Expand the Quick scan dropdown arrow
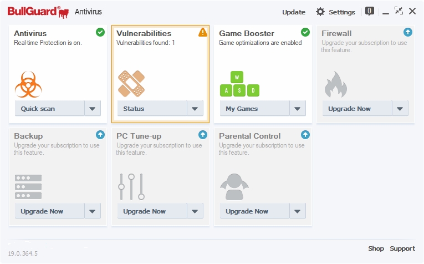Viewport: 424px width, 264px height. coord(93,109)
